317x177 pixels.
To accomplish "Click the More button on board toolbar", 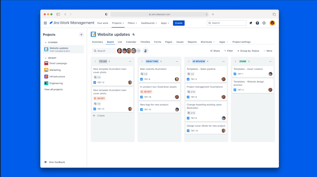I will point(268,51).
